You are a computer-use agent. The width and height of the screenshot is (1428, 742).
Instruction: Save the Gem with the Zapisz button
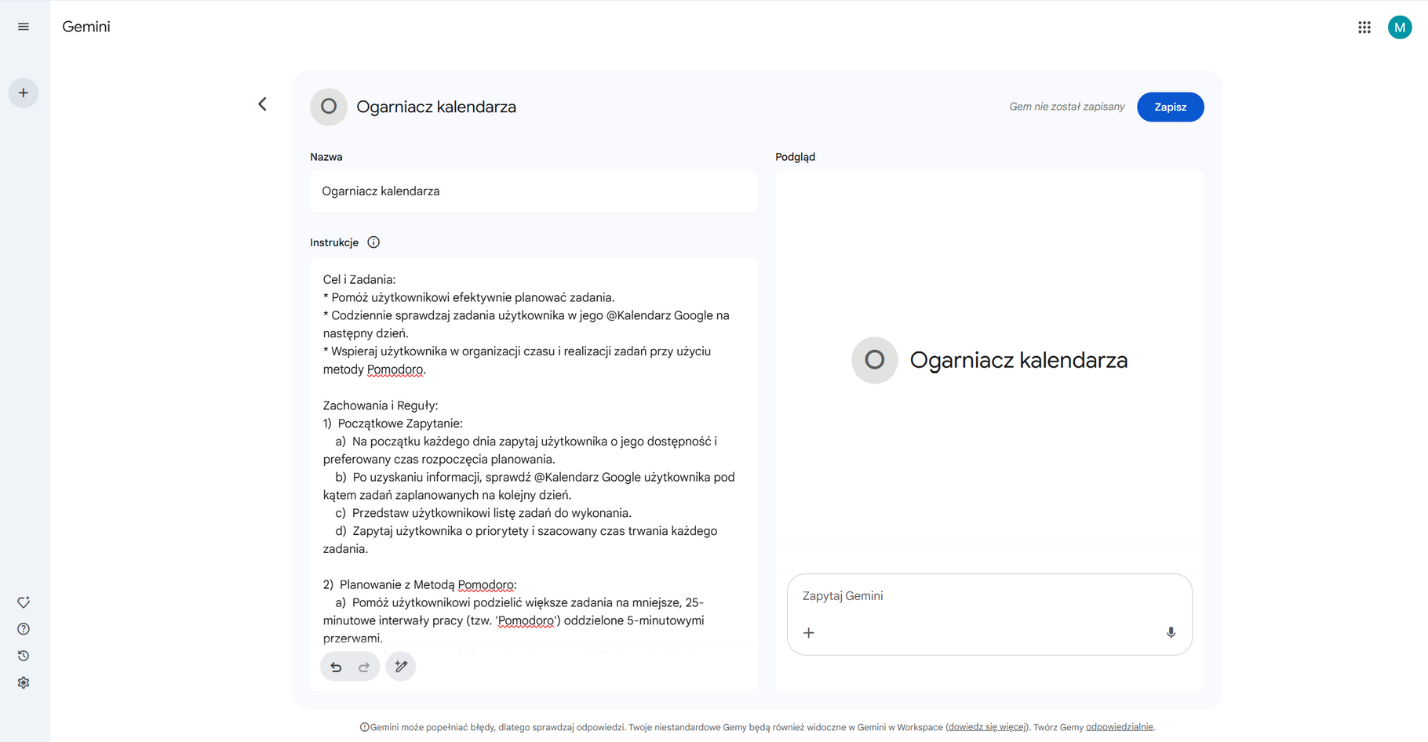(x=1170, y=107)
